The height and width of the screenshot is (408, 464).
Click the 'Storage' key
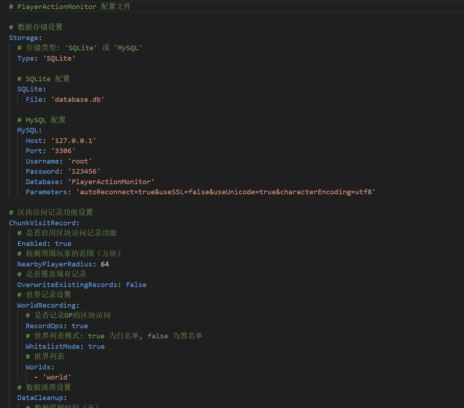23,38
